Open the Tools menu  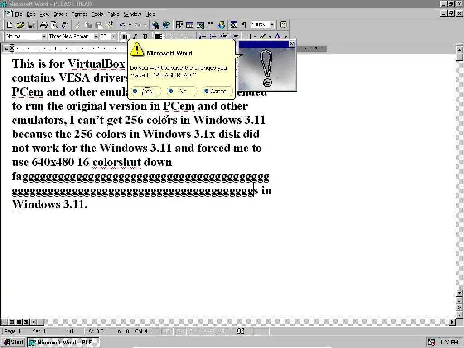pyautogui.click(x=97, y=14)
